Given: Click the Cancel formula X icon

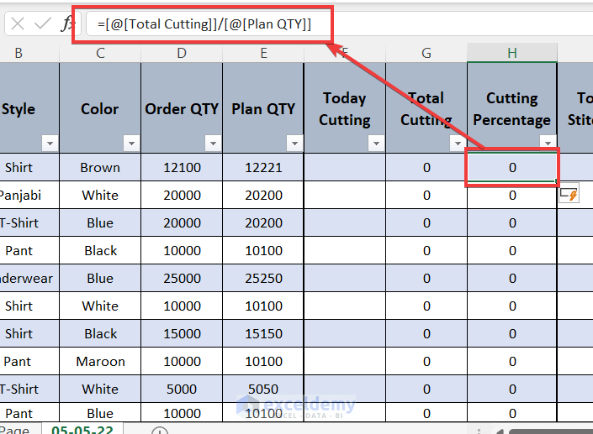Looking at the screenshot, I should pyautogui.click(x=19, y=24).
